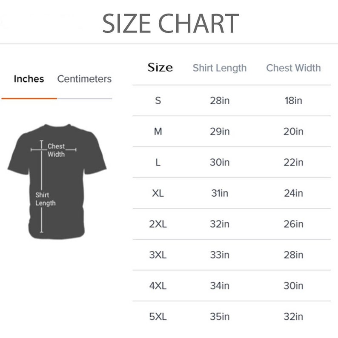
Task: Click the SIZE CHART heading
Action: [x=171, y=23]
